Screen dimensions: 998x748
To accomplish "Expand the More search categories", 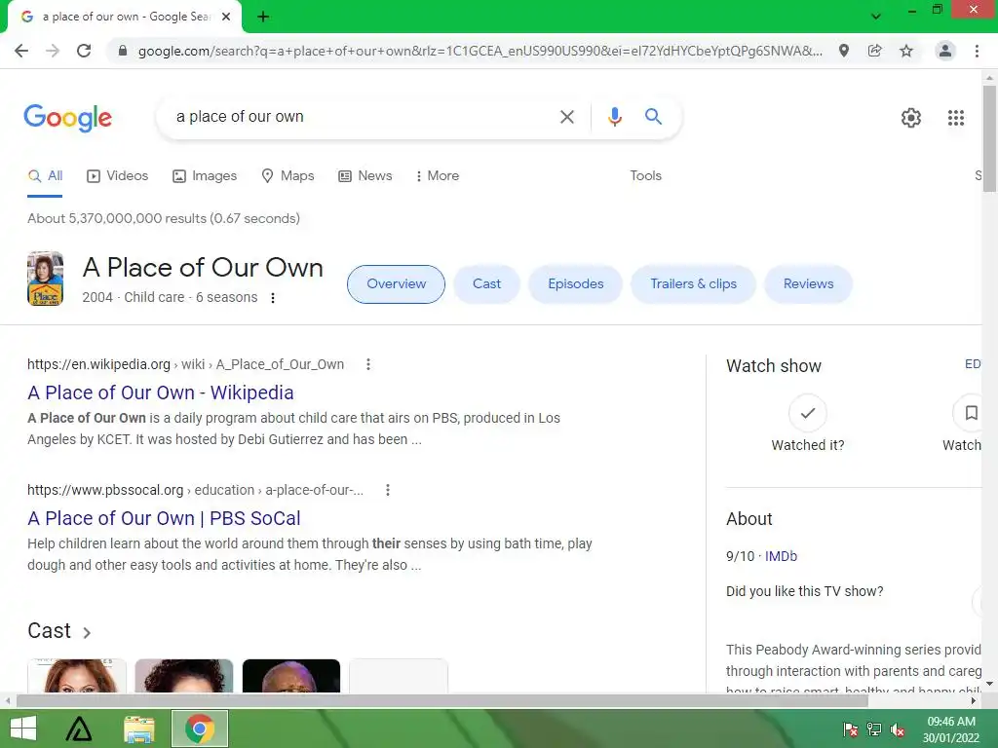I will (x=438, y=175).
